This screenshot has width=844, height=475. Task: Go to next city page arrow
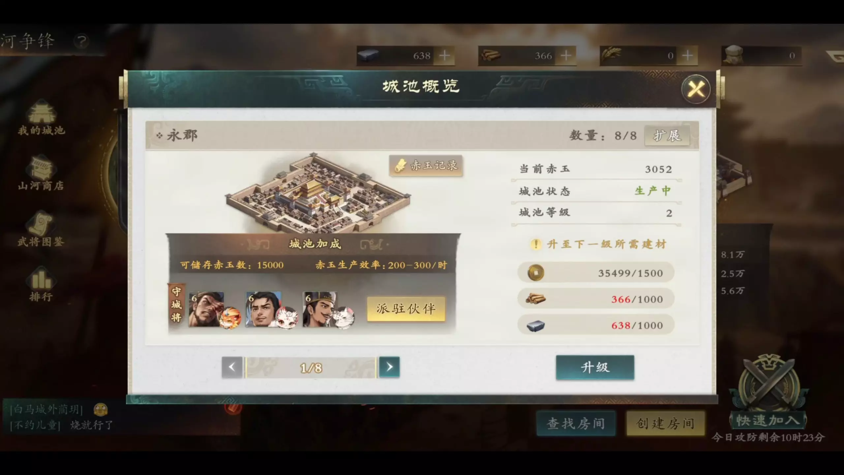pyautogui.click(x=389, y=367)
